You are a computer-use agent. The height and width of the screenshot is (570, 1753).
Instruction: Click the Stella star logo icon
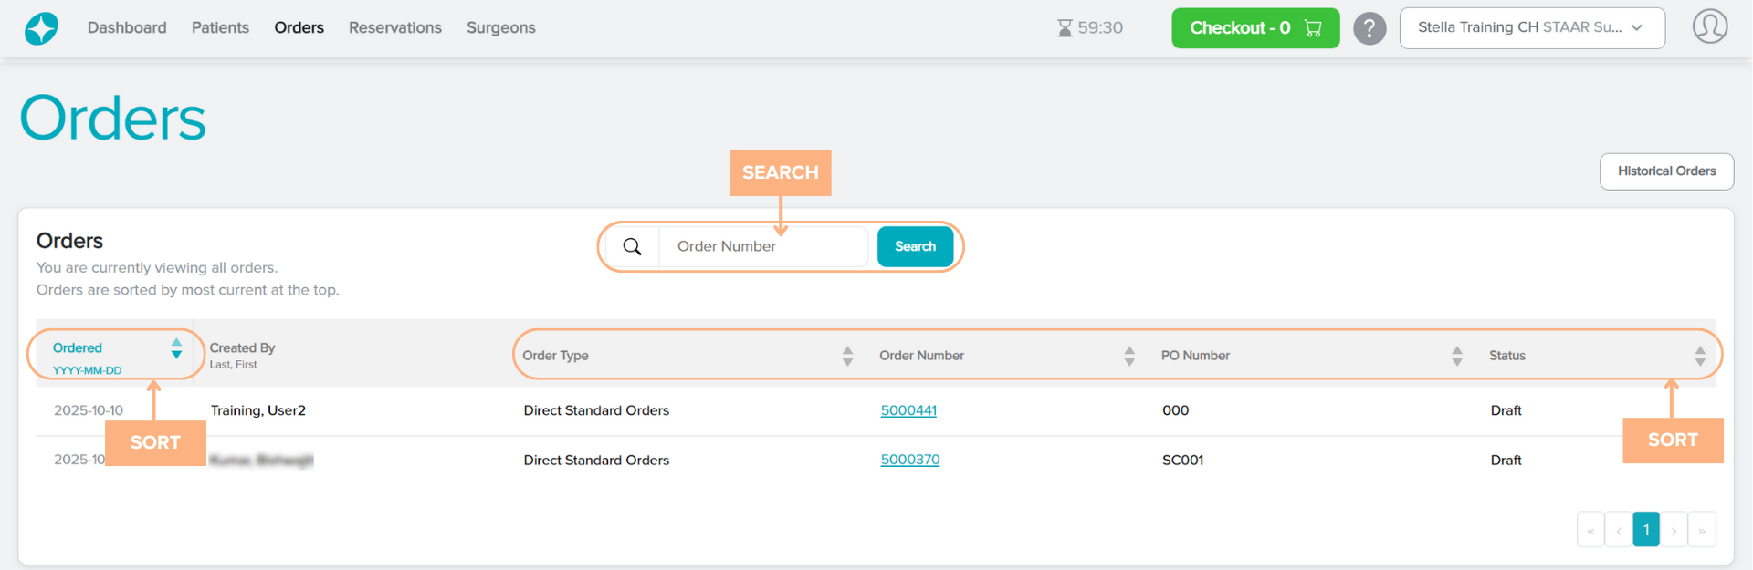point(41,28)
